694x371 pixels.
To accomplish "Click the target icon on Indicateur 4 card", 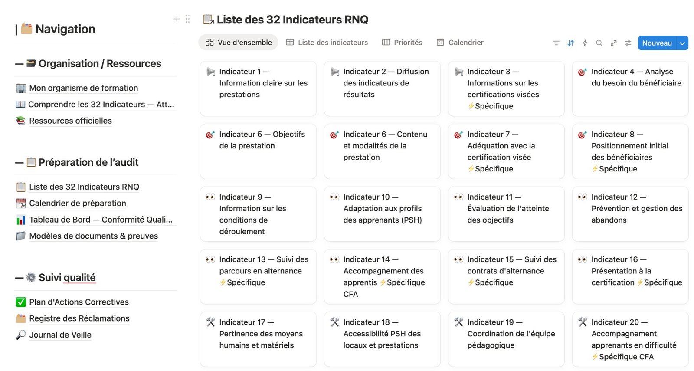I will click(x=583, y=72).
